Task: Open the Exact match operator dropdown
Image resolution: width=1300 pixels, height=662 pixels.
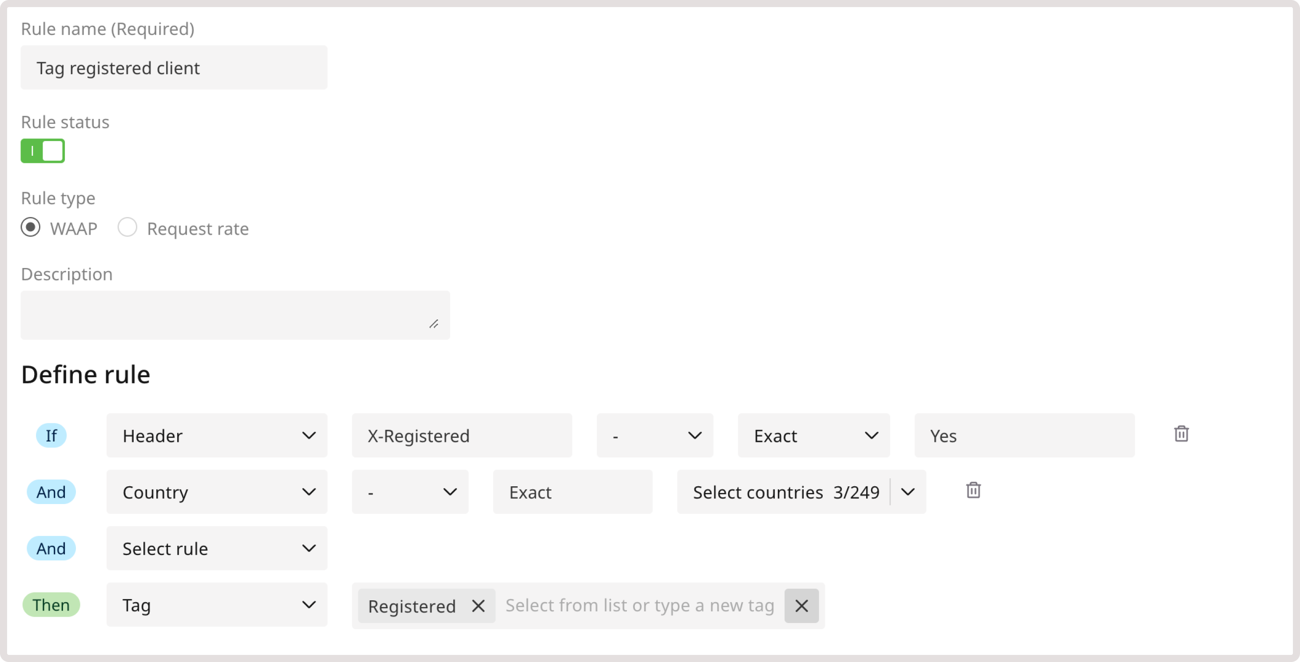Action: [813, 435]
